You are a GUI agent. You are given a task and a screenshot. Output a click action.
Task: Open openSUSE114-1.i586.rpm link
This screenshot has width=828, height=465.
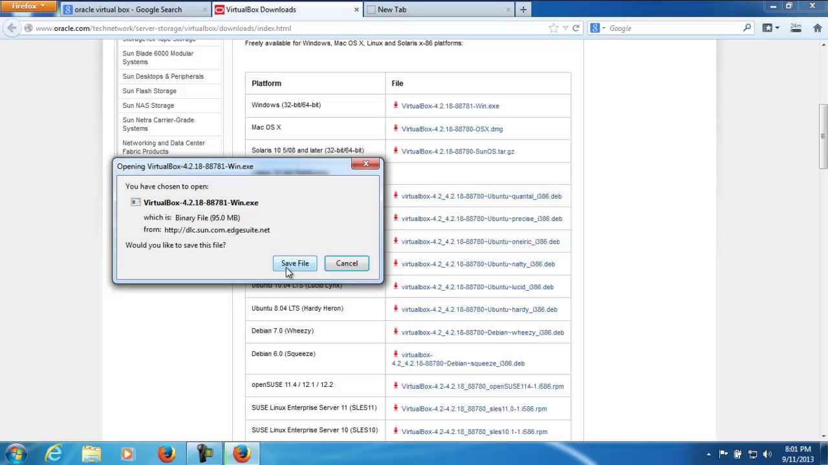click(483, 386)
